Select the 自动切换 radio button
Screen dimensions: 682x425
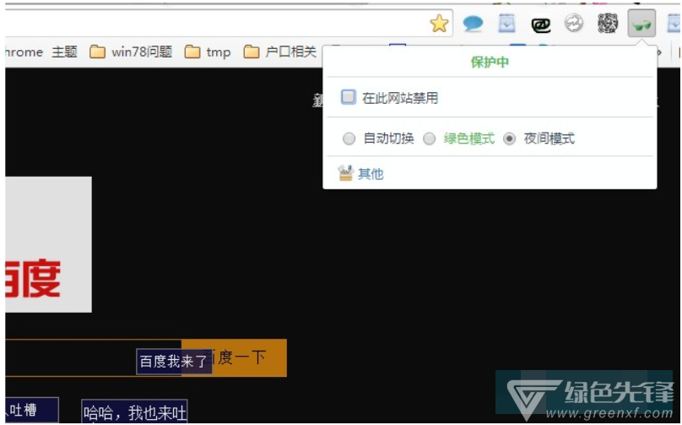349,139
